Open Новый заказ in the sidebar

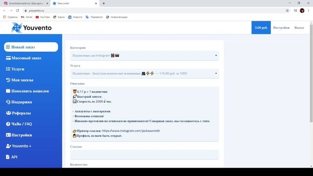31,47
